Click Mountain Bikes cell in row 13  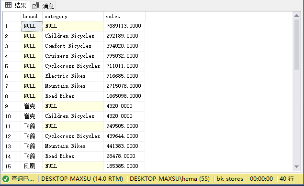(73, 146)
